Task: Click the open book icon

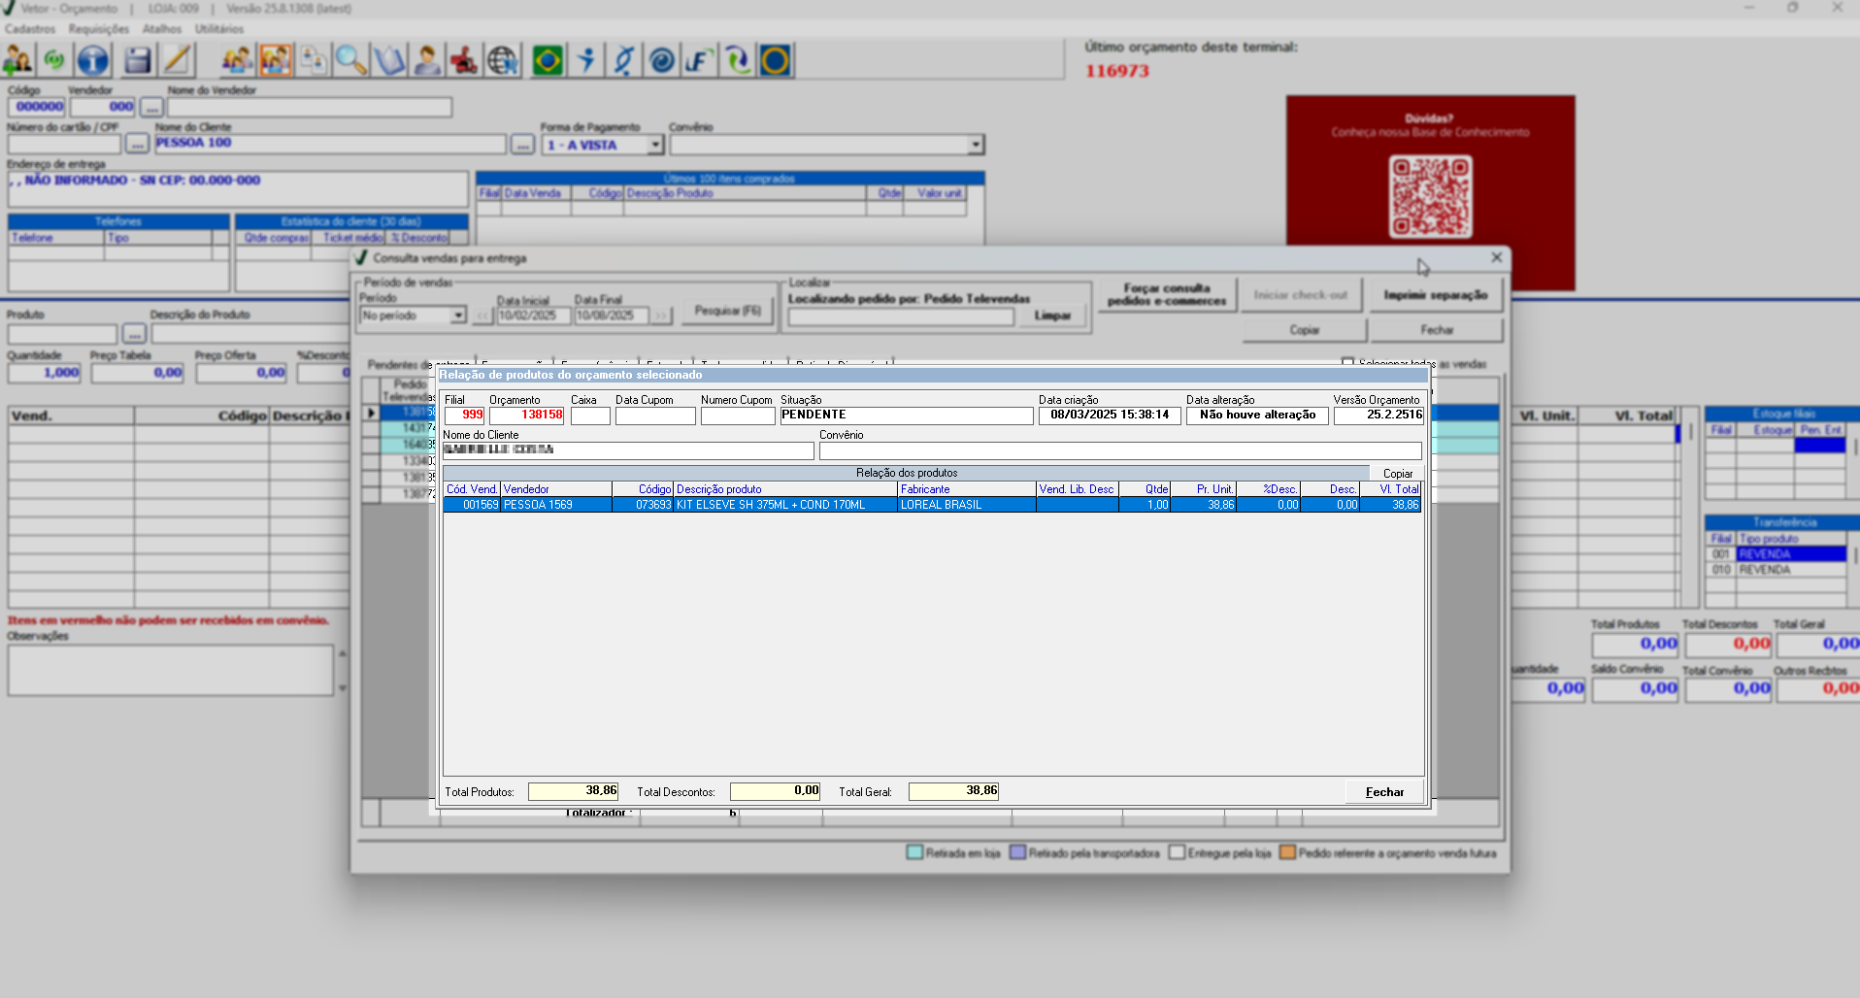Action: [x=389, y=60]
